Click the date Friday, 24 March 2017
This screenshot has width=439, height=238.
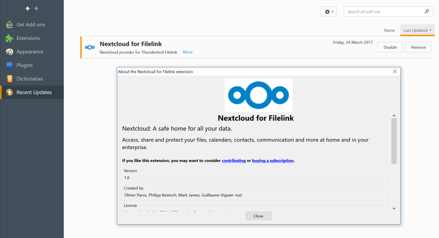(352, 42)
